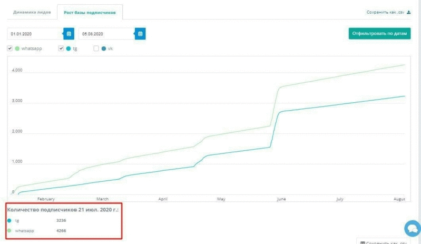Click the Отфильтровать по датам button
Viewport: 421px width, 244px height.
point(380,34)
